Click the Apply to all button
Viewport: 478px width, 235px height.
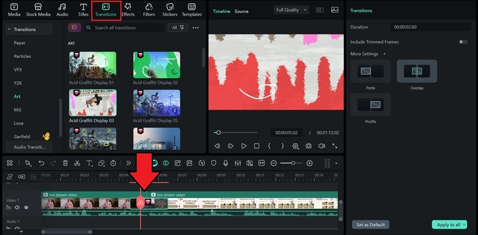tap(449, 225)
